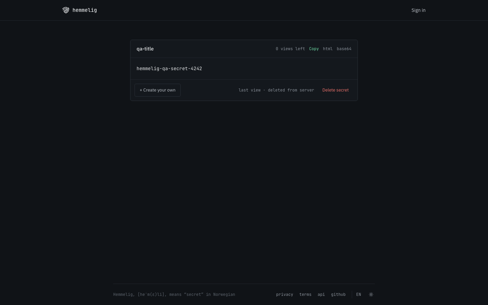The image size is (488, 305).
Task: Open the api footer link
Action: tap(321, 294)
